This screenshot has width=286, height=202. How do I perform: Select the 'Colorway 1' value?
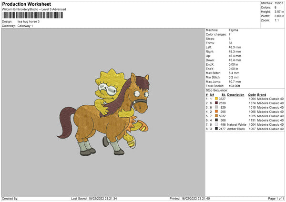(x=25, y=26)
